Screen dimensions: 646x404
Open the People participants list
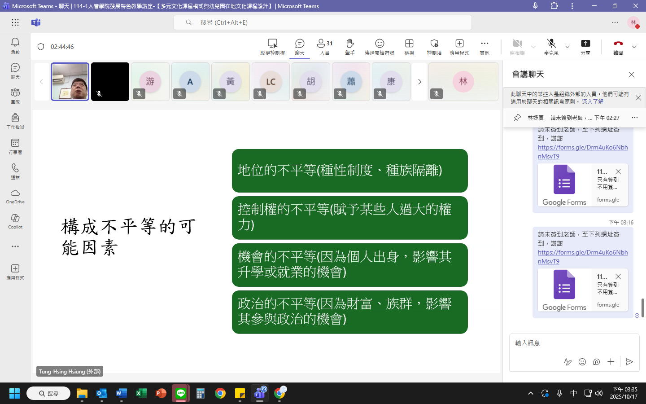[325, 46]
